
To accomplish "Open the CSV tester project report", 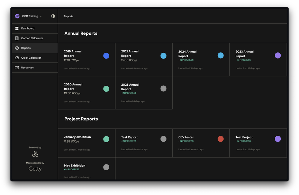I will [x=186, y=137].
